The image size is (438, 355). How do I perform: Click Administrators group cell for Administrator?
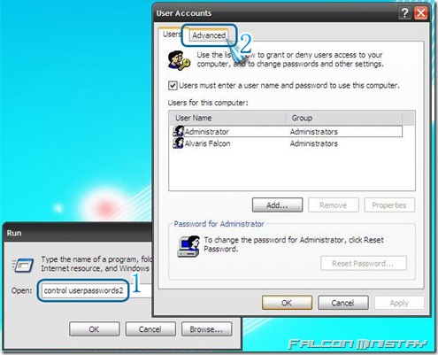click(314, 132)
